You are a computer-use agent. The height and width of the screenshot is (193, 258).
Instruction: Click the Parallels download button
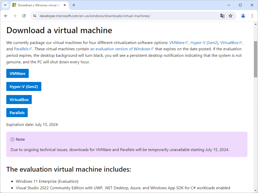tap(17, 112)
